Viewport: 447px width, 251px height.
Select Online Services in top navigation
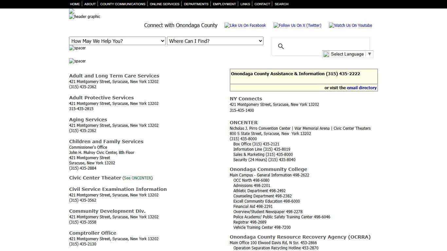tap(165, 4)
